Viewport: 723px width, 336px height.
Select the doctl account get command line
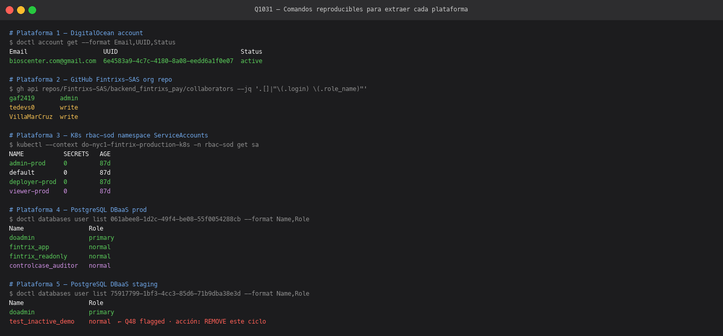coord(92,42)
